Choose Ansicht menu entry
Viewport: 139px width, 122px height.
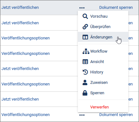click(x=103, y=62)
